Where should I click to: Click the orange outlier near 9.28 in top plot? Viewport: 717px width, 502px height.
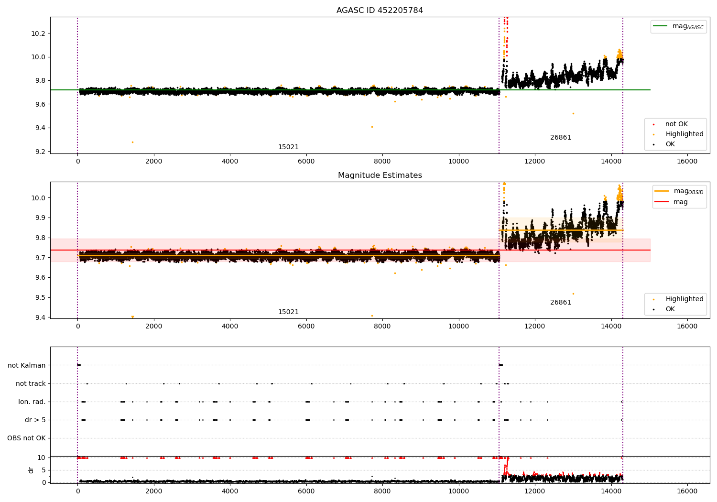click(x=132, y=142)
